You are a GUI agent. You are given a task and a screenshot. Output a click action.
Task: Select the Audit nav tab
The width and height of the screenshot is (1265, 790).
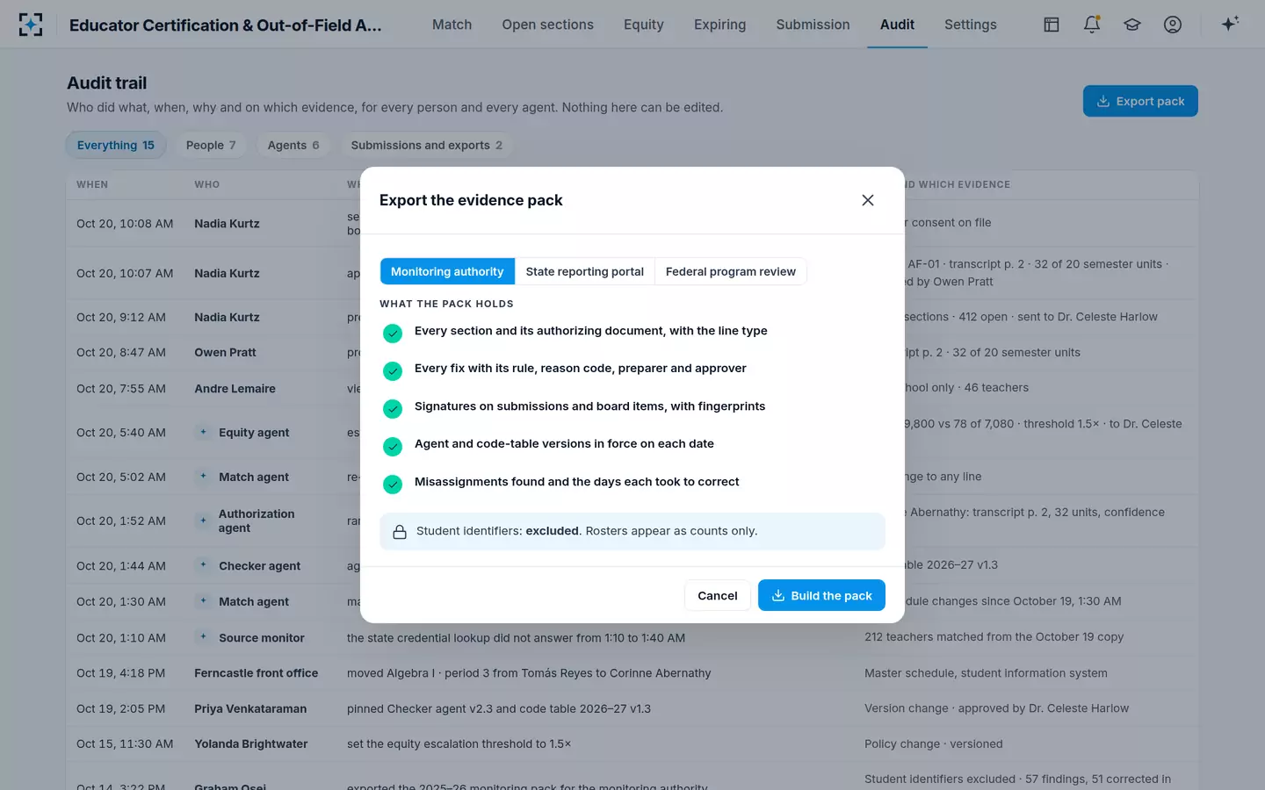click(897, 25)
